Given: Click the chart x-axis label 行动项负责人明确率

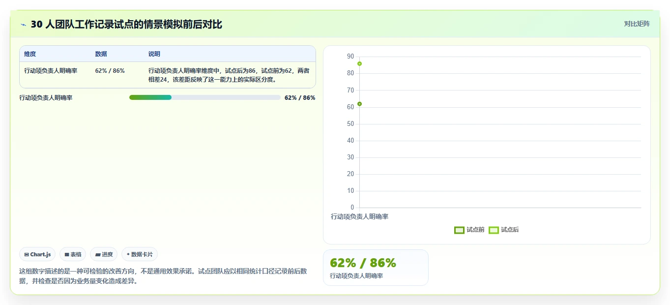Looking at the screenshot, I should pyautogui.click(x=359, y=216).
